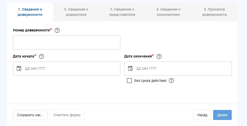247x126 pixels.
Task: Click help icon next to Без срока действия
Action: point(171,81)
